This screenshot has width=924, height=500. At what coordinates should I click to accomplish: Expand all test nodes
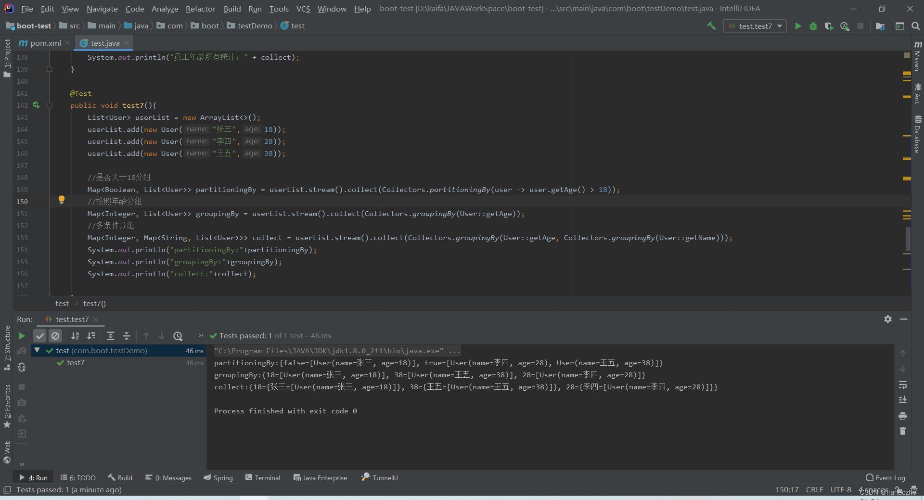tap(111, 336)
